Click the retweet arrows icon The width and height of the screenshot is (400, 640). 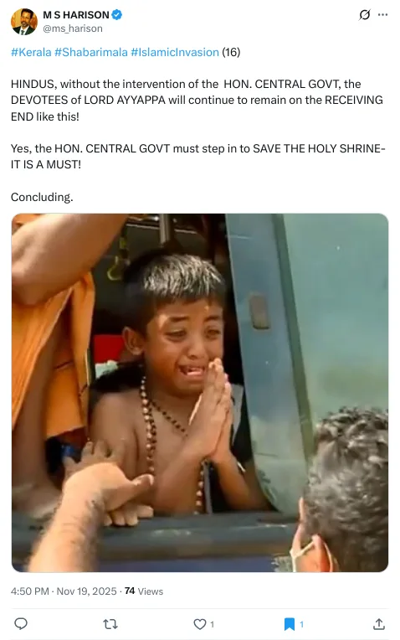tap(110, 624)
